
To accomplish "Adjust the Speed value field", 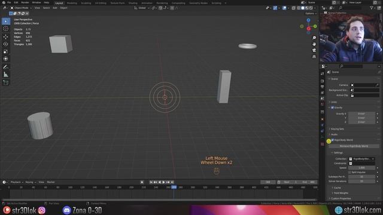I will (x=361, y=168).
